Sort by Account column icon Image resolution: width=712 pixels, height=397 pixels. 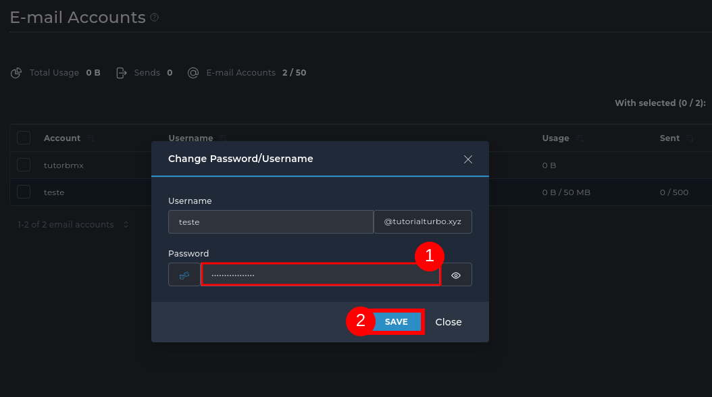click(x=91, y=138)
